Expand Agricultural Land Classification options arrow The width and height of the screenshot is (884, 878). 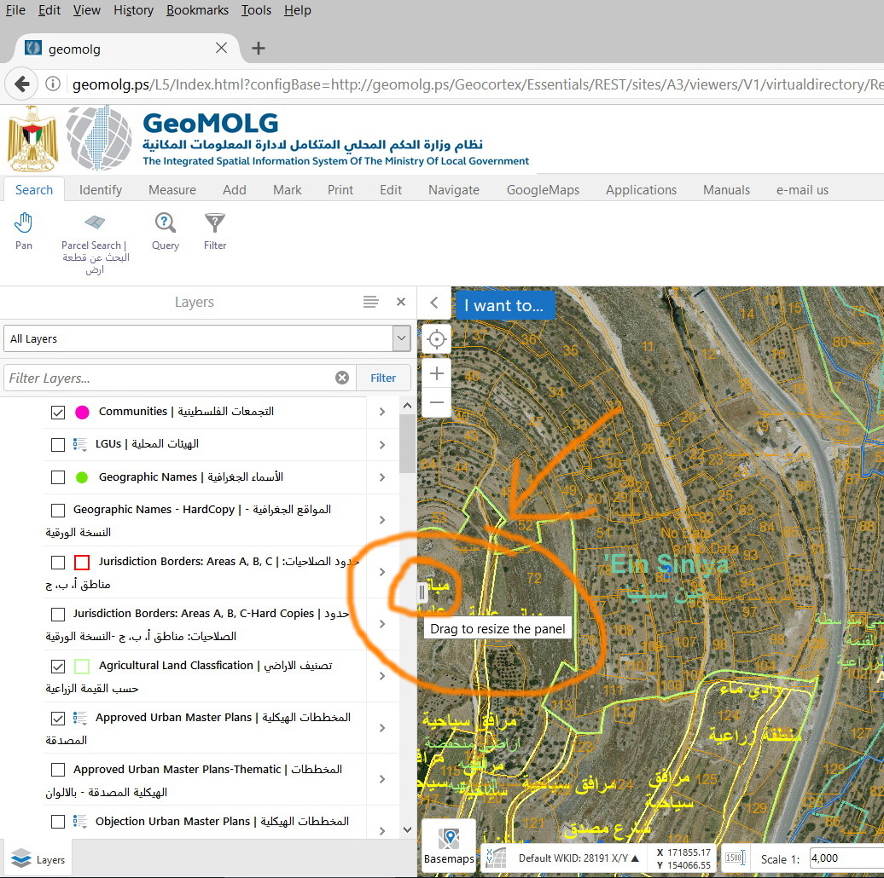point(382,676)
